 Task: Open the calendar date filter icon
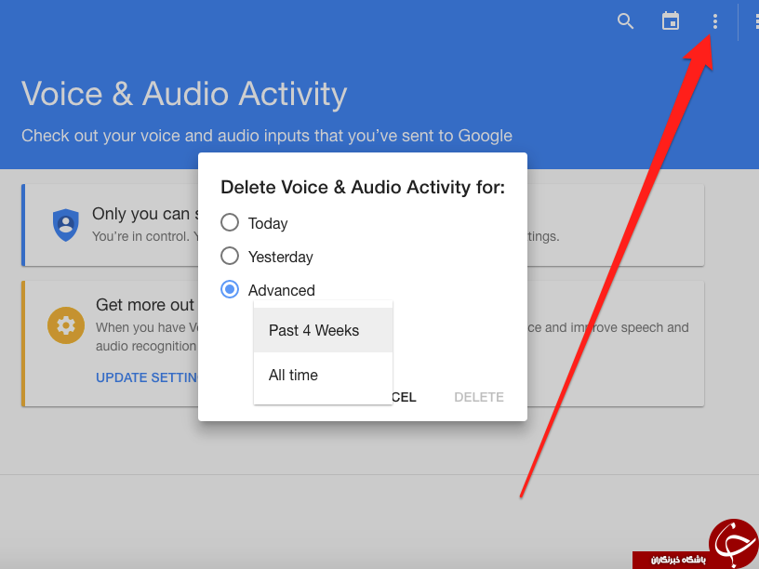pyautogui.click(x=671, y=21)
